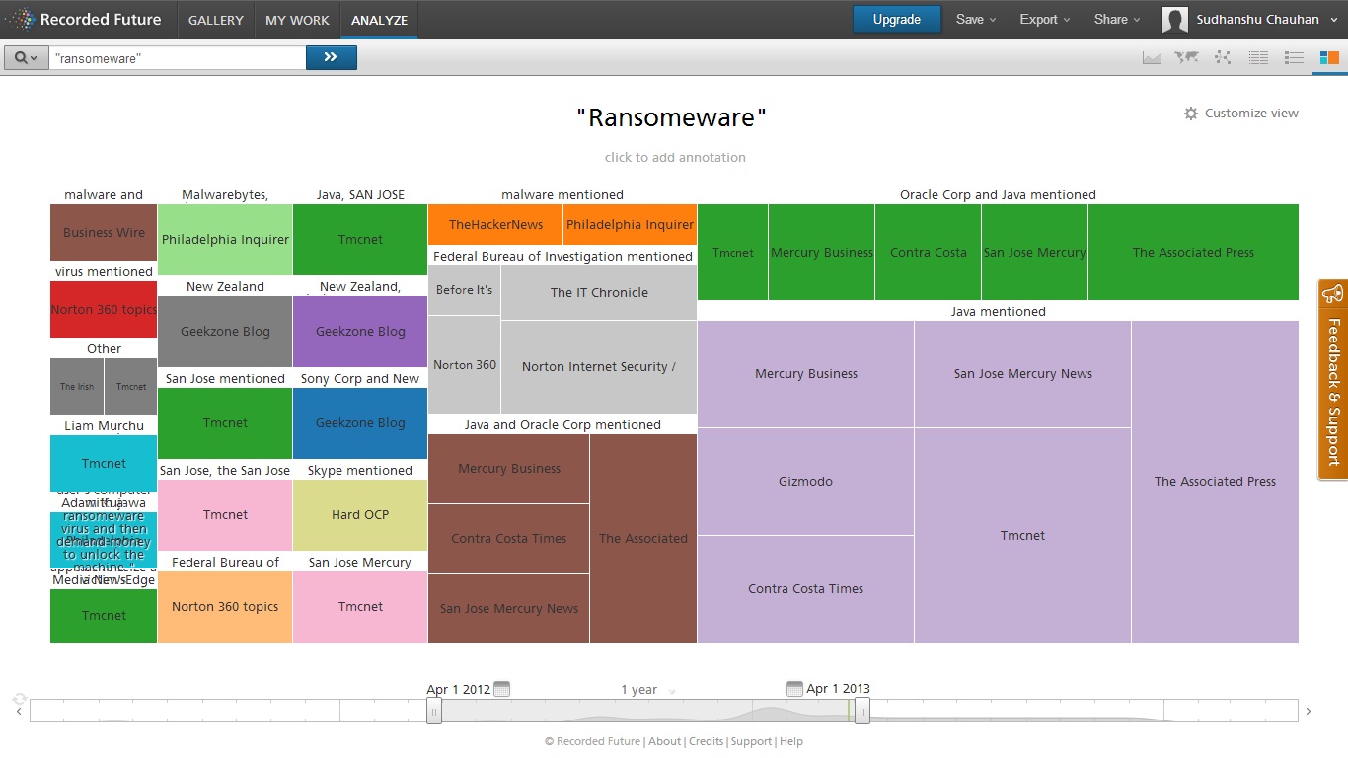Select the treemap view icon
The height and width of the screenshot is (758, 1348).
tap(1329, 57)
